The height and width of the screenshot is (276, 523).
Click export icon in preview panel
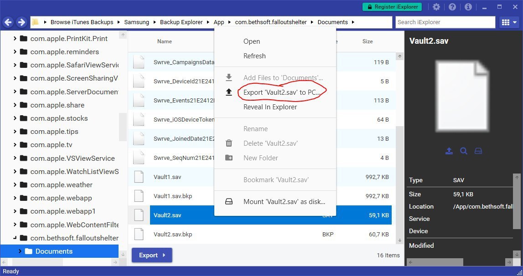pos(449,151)
